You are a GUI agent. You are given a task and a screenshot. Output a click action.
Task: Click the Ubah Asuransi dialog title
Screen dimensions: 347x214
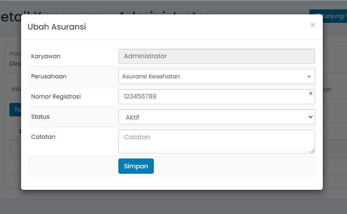[57, 27]
